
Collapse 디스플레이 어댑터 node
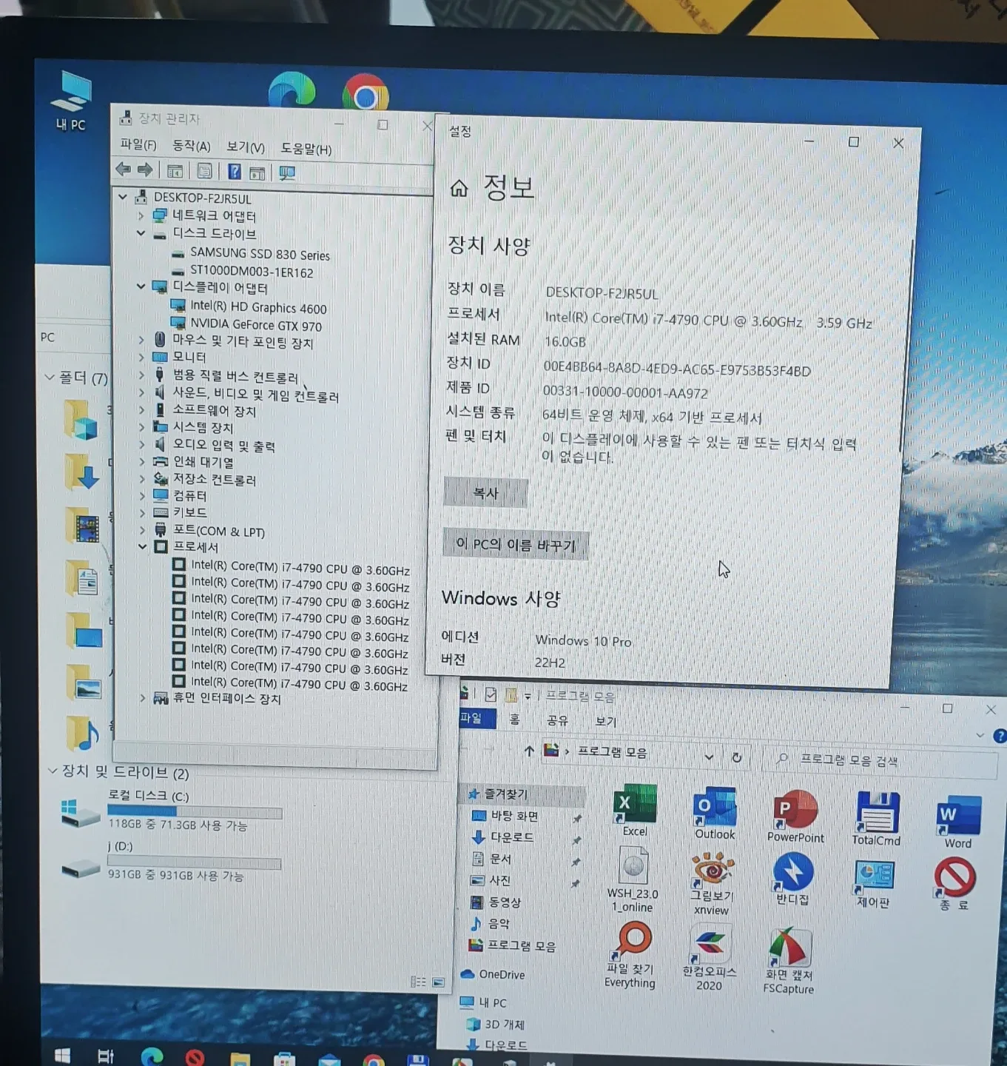141,286
